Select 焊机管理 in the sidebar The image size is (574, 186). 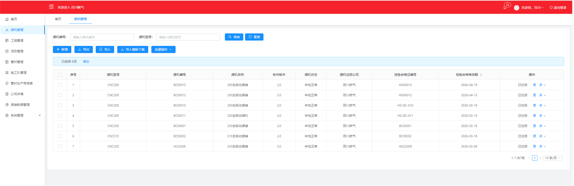click(x=22, y=30)
